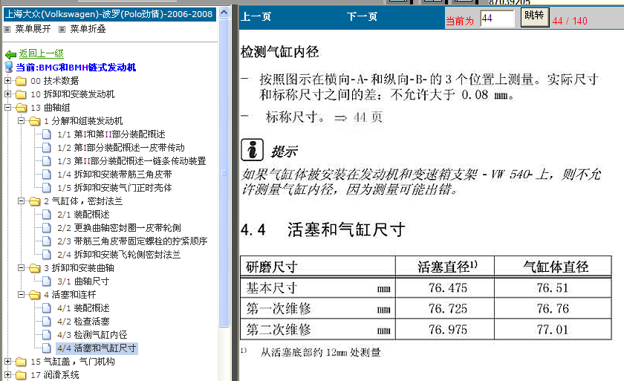Viewport: 624px width, 381px height.
Task: Click the 菜单折叠 collapse-all icon
Action: pyautogui.click(x=62, y=29)
